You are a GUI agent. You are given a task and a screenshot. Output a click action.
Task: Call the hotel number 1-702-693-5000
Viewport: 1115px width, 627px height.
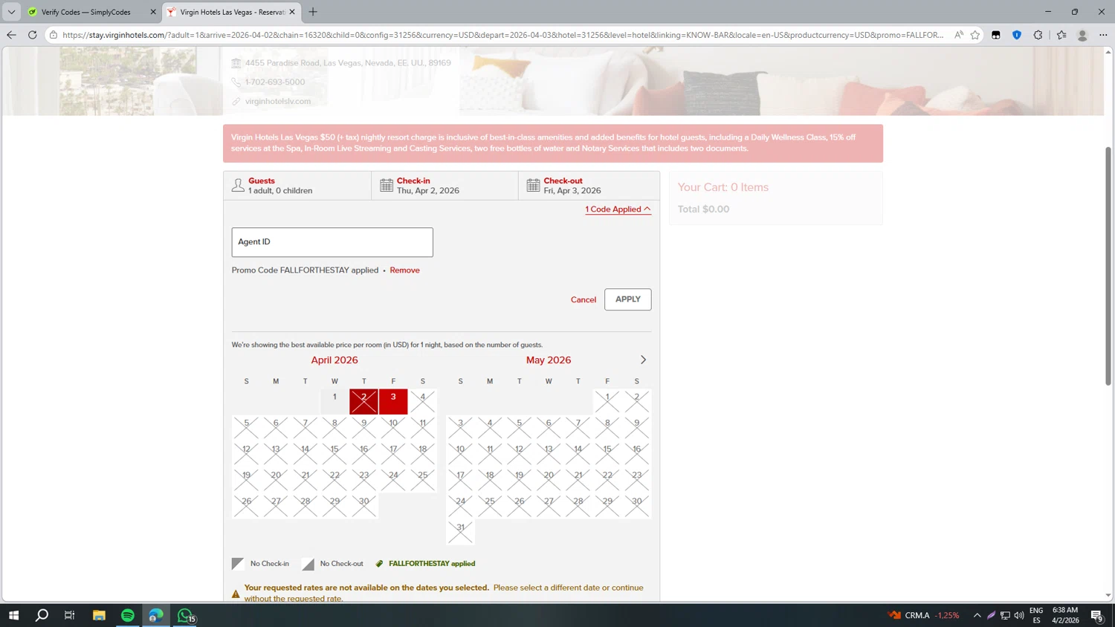click(275, 82)
